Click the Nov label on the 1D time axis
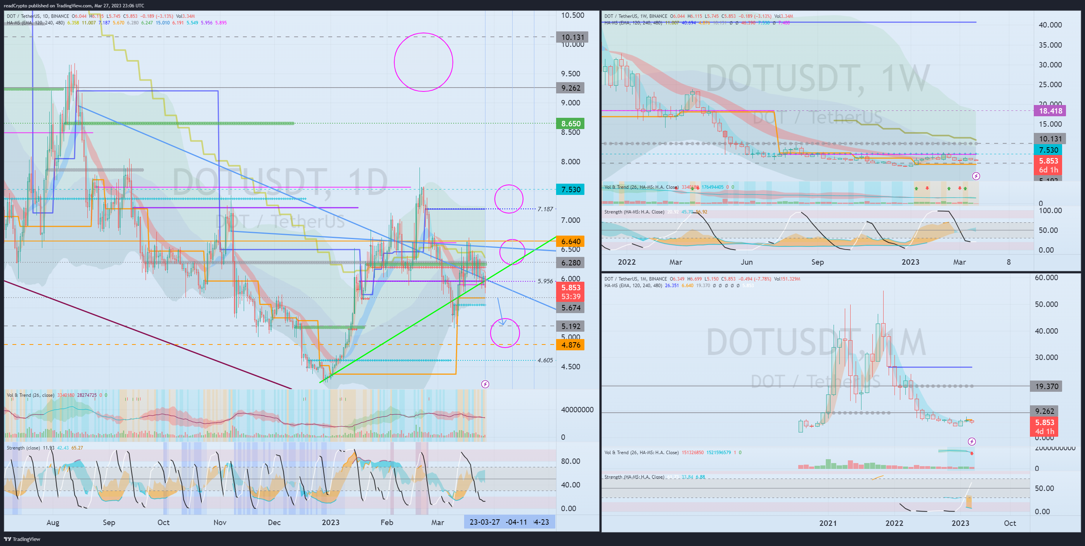The image size is (1085, 546). click(220, 522)
